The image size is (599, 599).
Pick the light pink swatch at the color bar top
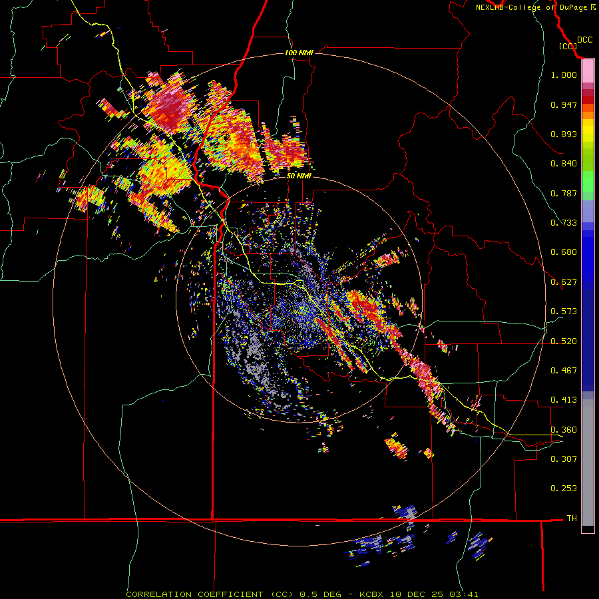point(588,71)
